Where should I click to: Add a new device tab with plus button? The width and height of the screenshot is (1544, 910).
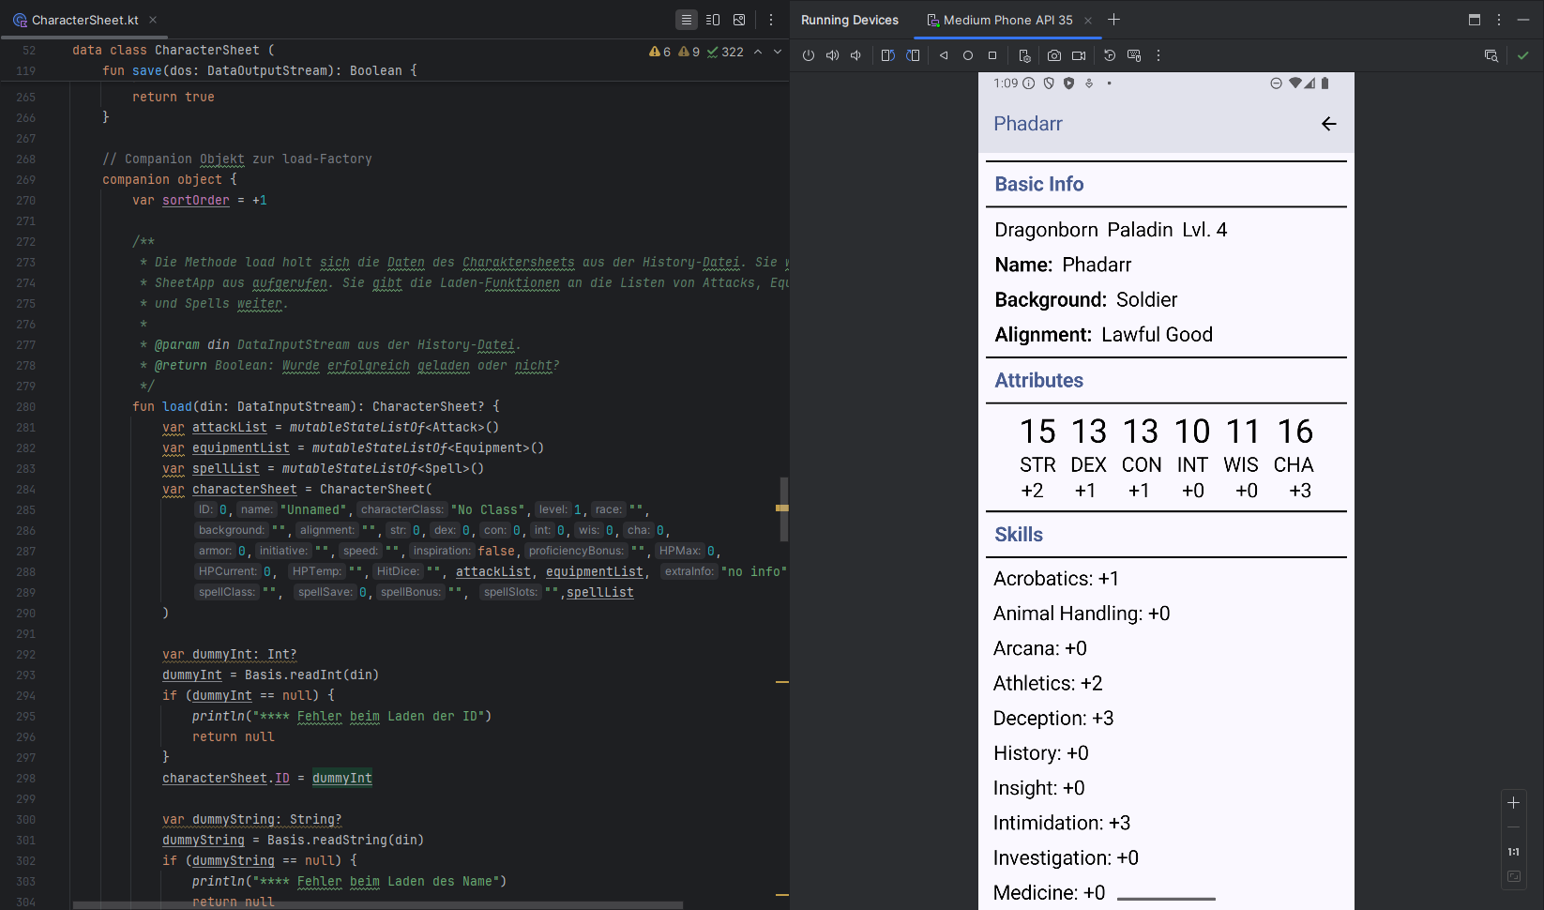(x=1114, y=20)
